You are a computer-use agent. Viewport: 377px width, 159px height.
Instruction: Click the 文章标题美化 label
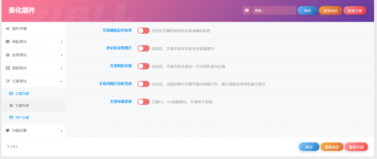click(x=121, y=101)
